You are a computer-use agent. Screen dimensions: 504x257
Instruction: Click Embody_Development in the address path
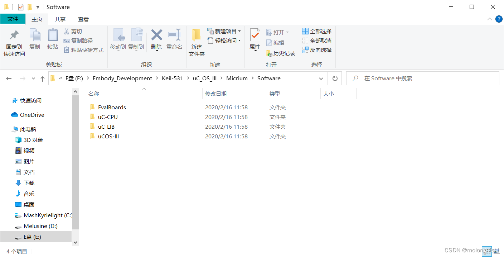pos(122,78)
